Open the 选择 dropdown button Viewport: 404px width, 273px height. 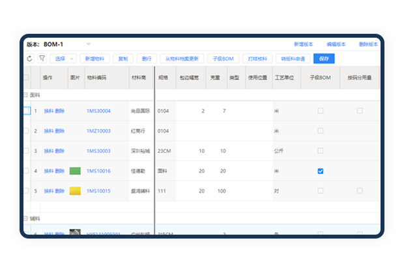tap(65, 58)
